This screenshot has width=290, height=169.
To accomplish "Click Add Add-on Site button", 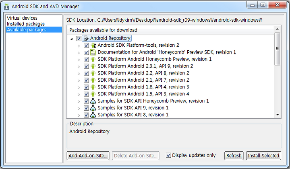I will 88,156.
